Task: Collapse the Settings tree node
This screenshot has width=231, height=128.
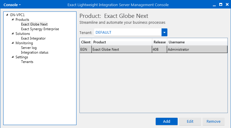Action: (13, 57)
